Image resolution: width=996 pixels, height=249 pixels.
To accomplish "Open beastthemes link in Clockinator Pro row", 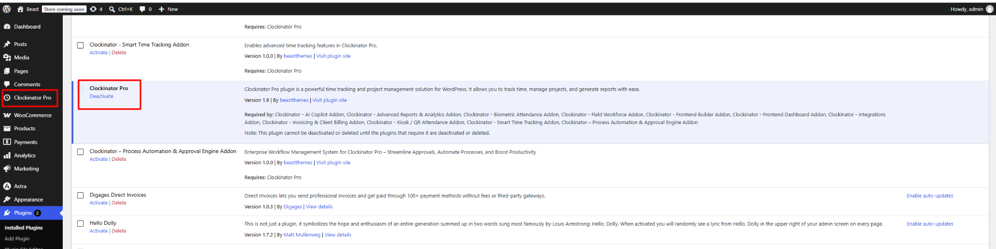I will tap(294, 100).
